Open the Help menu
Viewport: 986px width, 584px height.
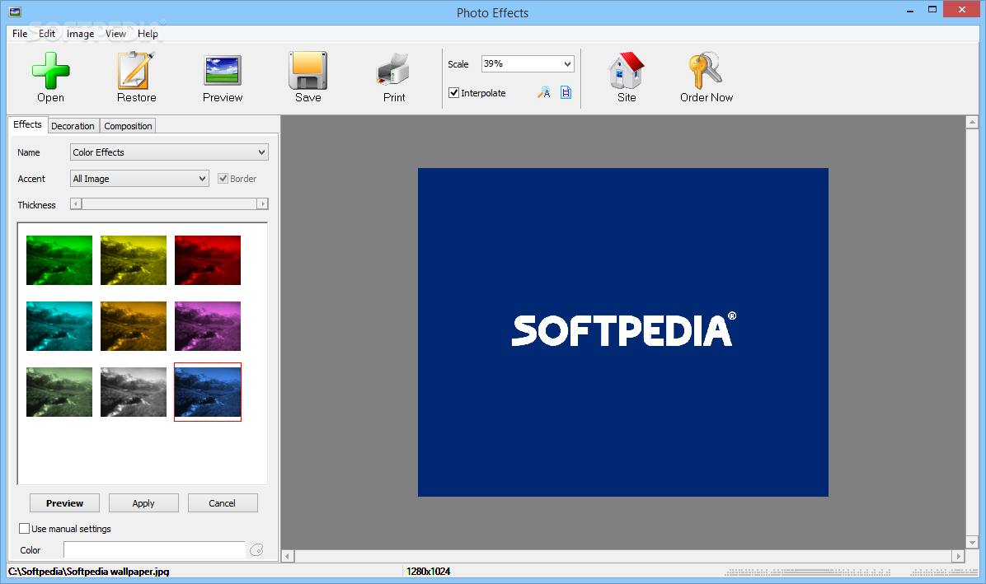tap(148, 33)
